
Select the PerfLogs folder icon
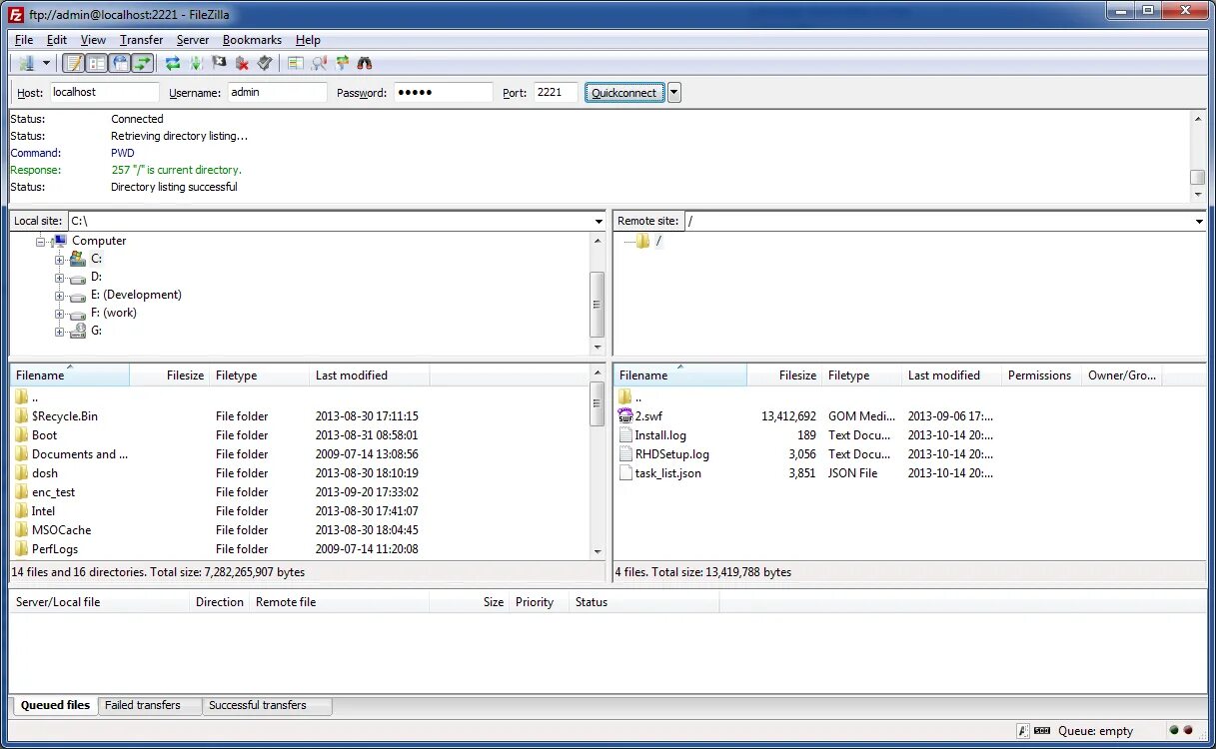[22, 549]
